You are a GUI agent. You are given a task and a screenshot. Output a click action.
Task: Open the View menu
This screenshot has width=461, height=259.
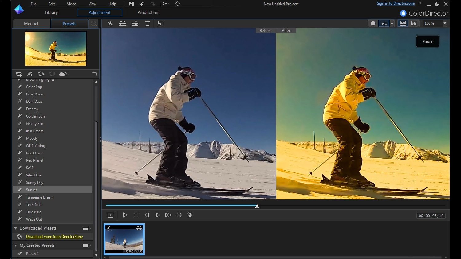click(92, 4)
